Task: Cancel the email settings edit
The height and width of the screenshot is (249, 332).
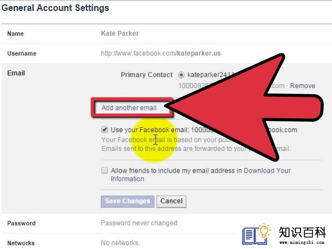Action: pyautogui.click(x=171, y=202)
